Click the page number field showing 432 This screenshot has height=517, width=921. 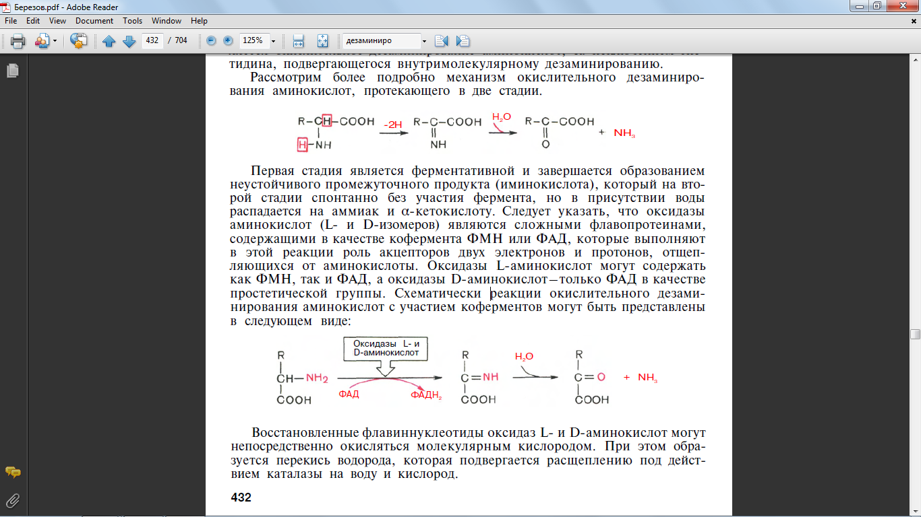coord(152,40)
